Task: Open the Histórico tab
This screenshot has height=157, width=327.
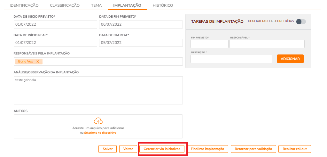Action: (163, 5)
